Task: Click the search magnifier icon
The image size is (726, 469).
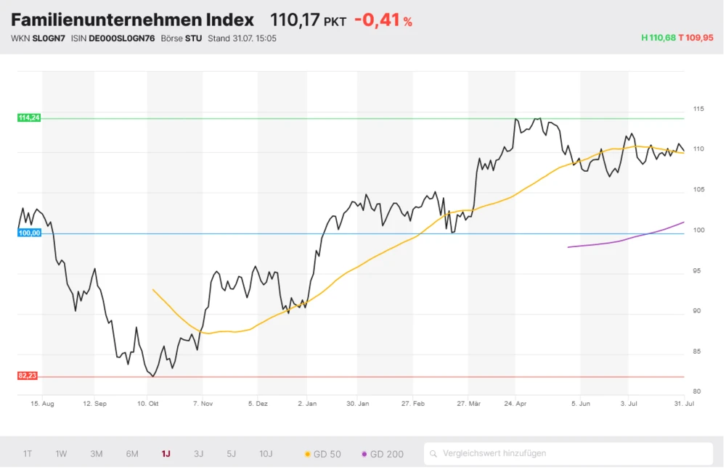Action: [x=433, y=455]
